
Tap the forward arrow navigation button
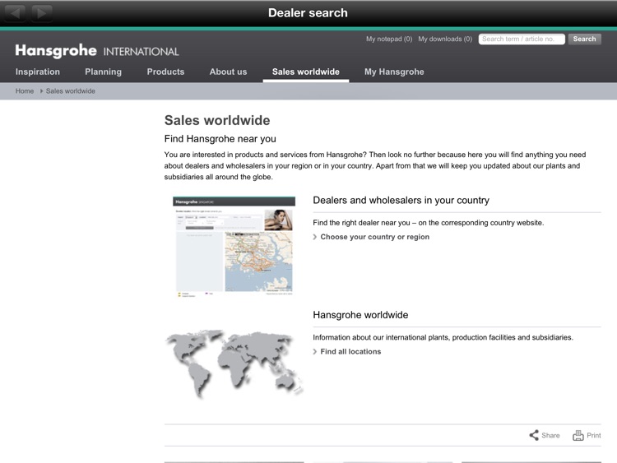[42, 13]
